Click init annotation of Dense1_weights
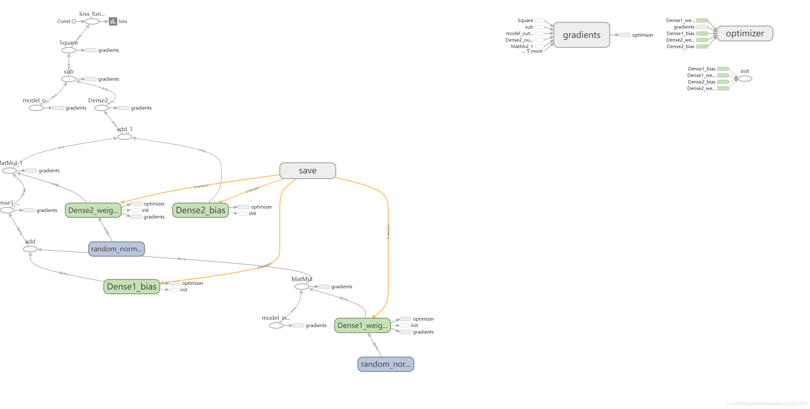Image resolution: width=810 pixels, height=409 pixels. point(409,326)
